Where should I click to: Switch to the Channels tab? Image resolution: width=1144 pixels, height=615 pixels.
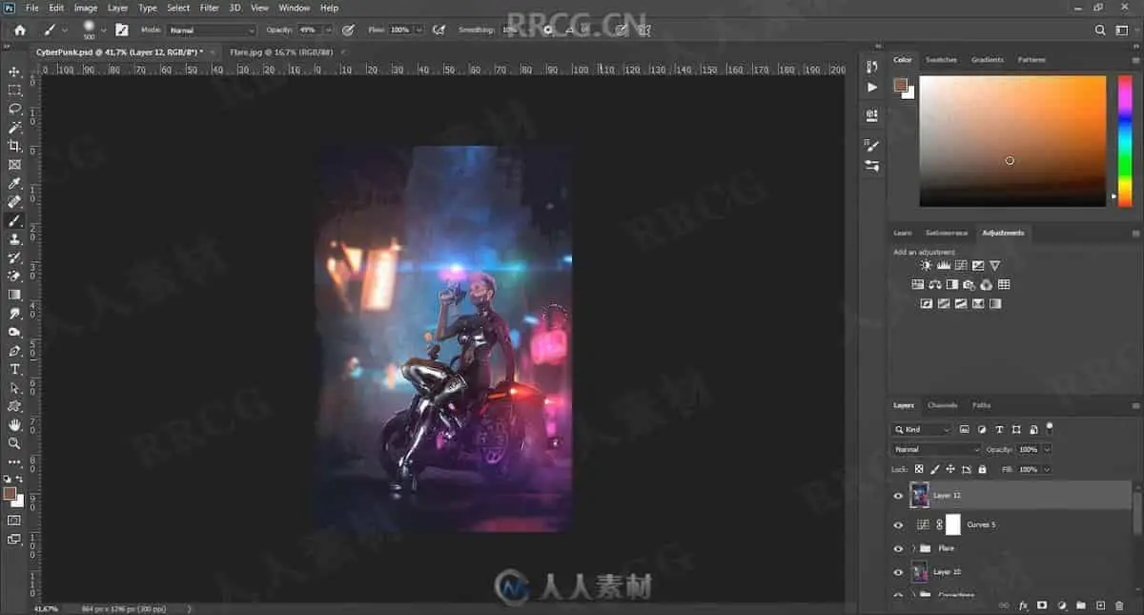[942, 405]
